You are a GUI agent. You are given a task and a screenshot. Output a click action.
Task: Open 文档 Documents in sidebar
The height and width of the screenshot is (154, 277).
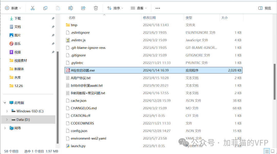point(17,27)
